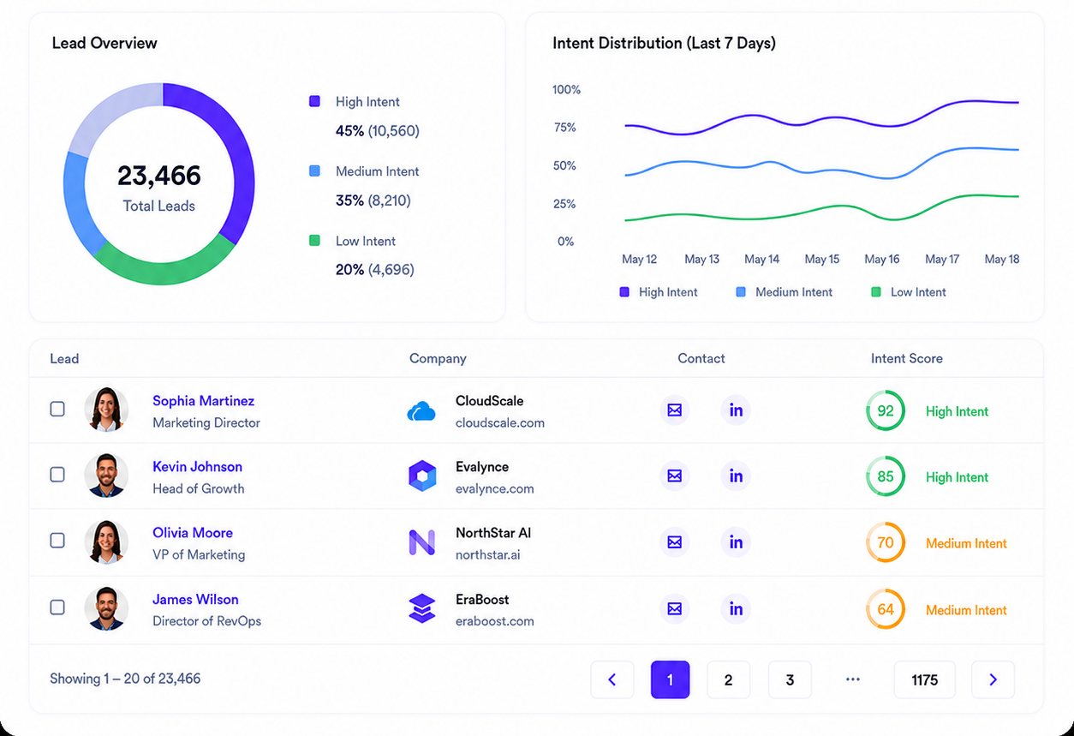Open Kevin Johnson lead profile link

coord(197,467)
